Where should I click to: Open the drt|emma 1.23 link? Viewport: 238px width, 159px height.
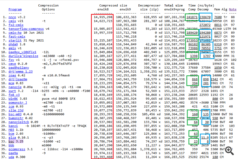click(x=21, y=72)
